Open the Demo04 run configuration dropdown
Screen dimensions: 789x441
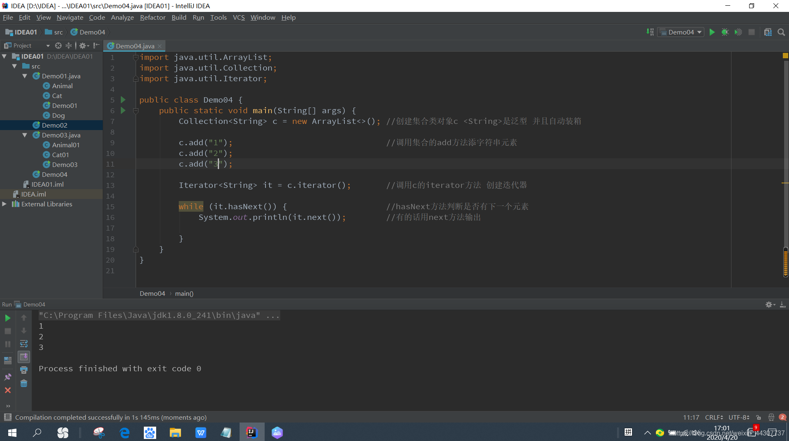click(x=681, y=32)
